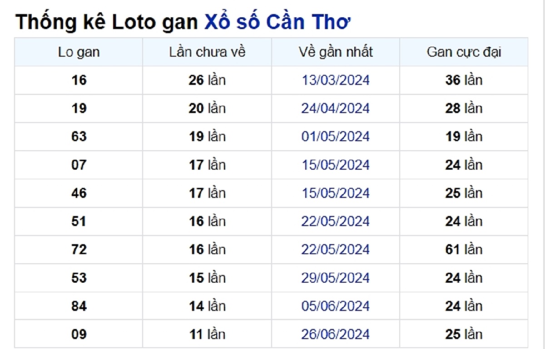Click the 05/06/2024 date link
The image size is (545, 349).
pyautogui.click(x=336, y=306)
